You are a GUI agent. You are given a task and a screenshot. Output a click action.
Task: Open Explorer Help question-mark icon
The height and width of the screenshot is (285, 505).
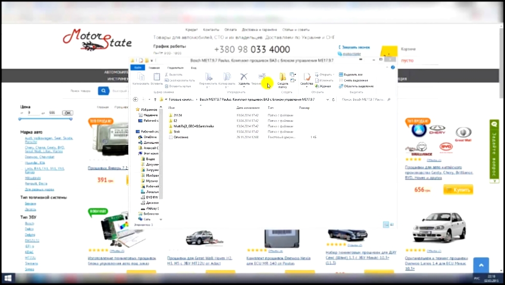click(392, 68)
